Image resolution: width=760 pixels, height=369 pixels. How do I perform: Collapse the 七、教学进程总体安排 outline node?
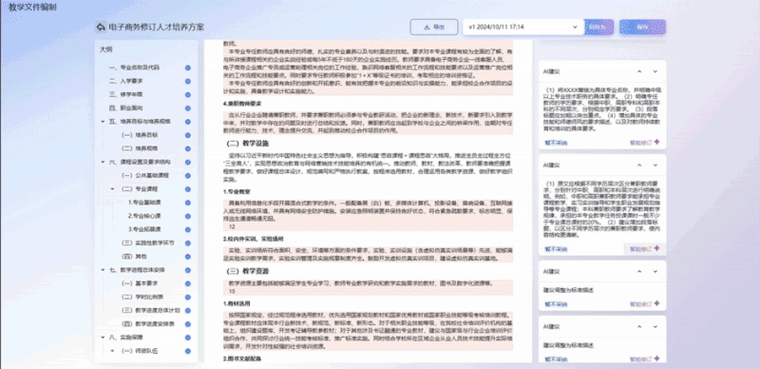click(102, 269)
